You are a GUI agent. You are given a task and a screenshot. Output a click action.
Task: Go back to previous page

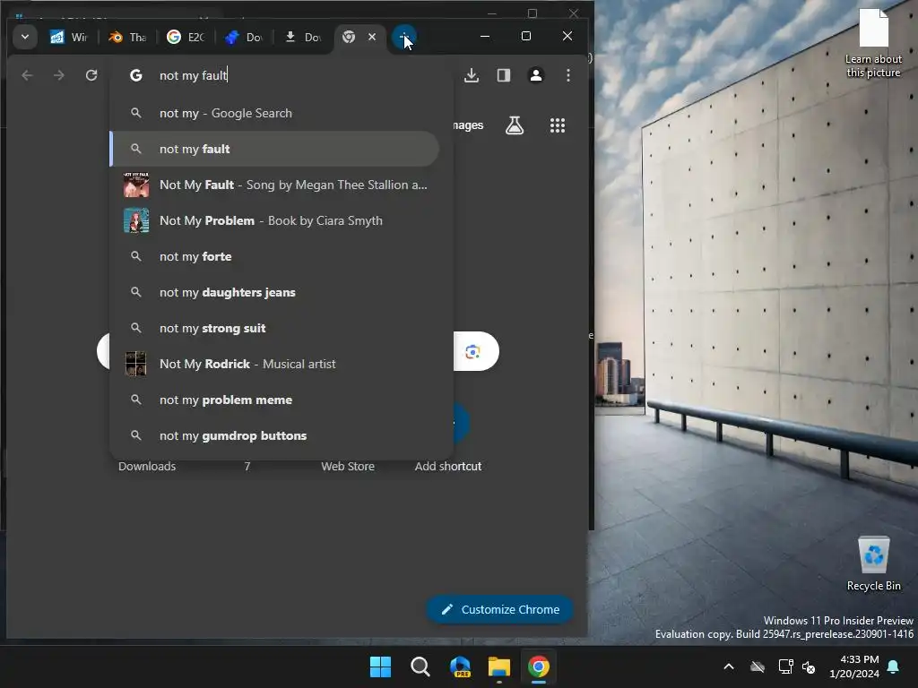coord(27,75)
